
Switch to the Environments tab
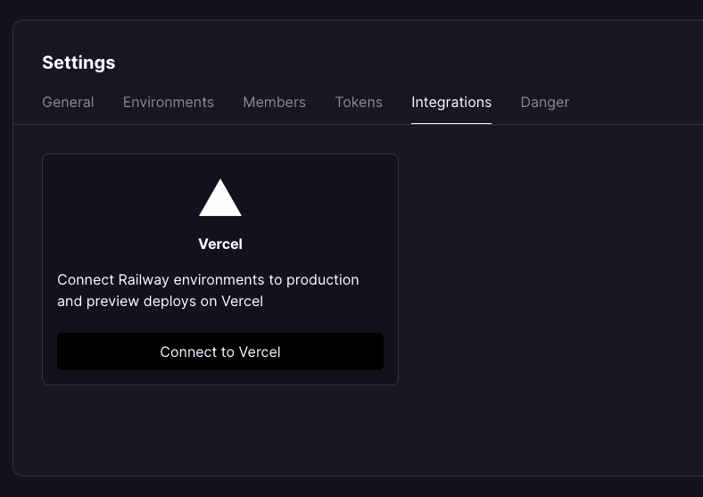click(168, 102)
